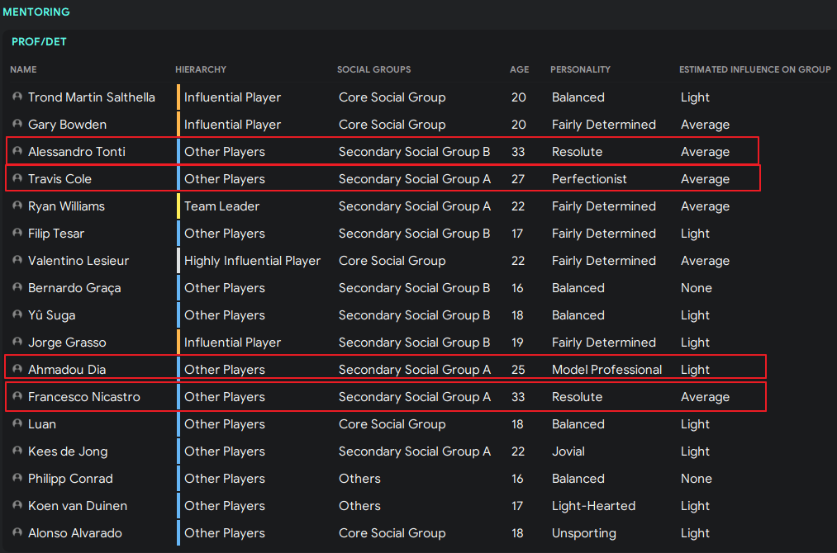The height and width of the screenshot is (553, 837).
Task: Click the player icon beside Filip Tesar
Action: point(17,233)
